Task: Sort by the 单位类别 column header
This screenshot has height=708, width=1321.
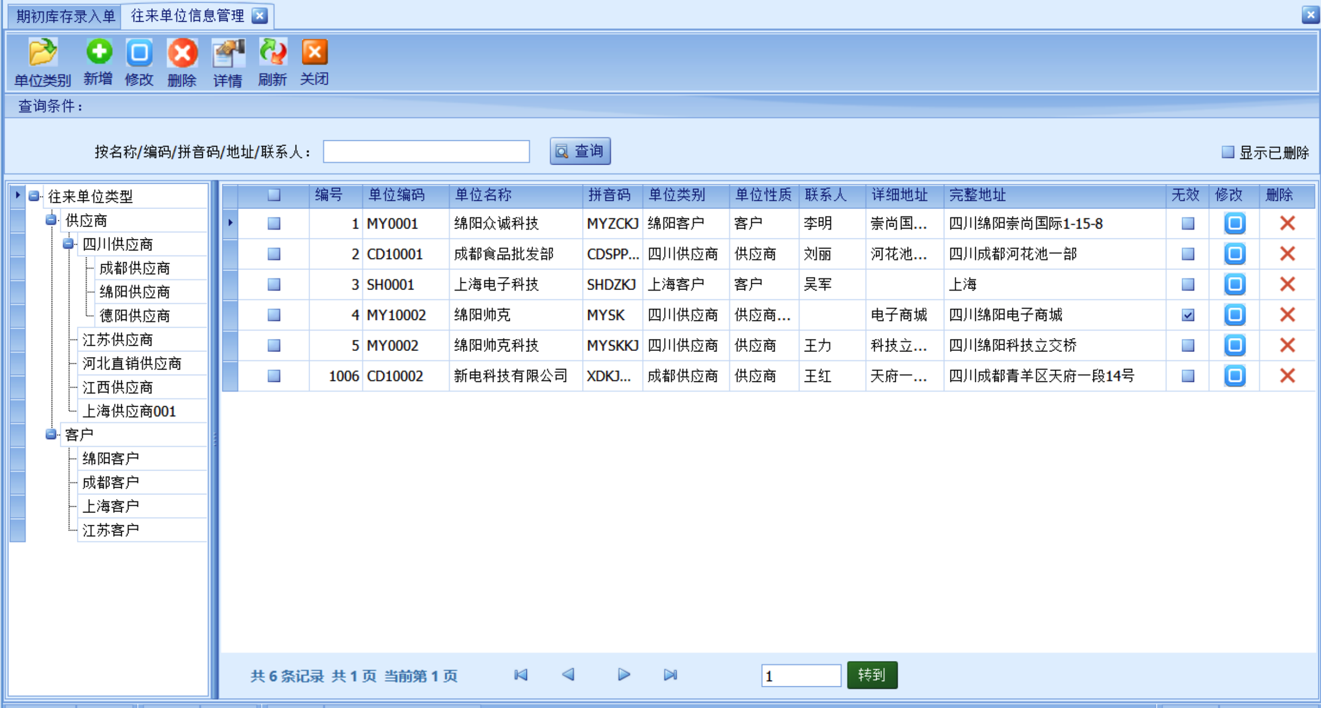Action: pyautogui.click(x=686, y=195)
